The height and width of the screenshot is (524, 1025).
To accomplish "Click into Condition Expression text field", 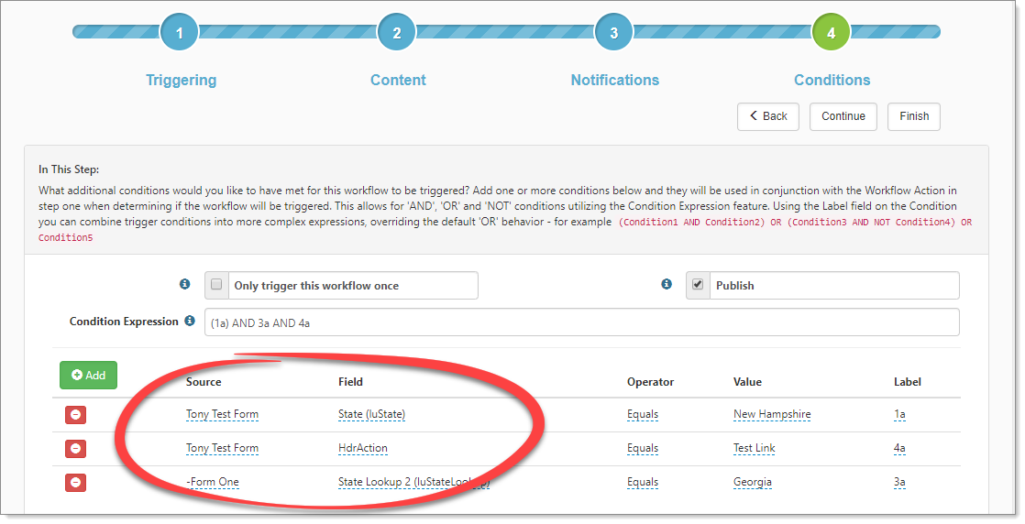I will [581, 322].
